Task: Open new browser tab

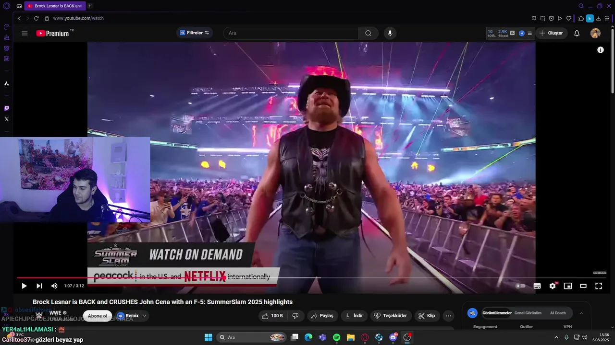Action: click(x=90, y=6)
